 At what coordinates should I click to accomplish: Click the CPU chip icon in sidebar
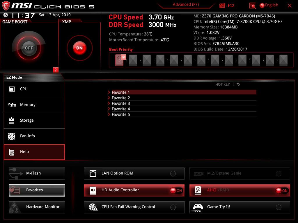click(x=12, y=89)
